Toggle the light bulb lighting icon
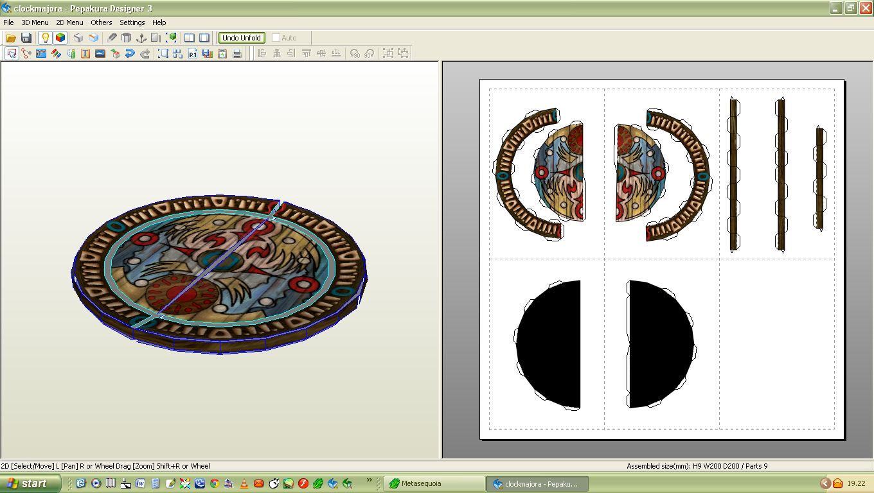This screenshot has width=874, height=493. (45, 38)
